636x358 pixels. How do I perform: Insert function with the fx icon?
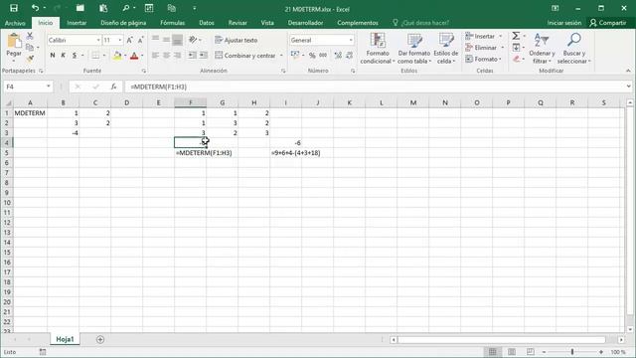click(x=113, y=87)
